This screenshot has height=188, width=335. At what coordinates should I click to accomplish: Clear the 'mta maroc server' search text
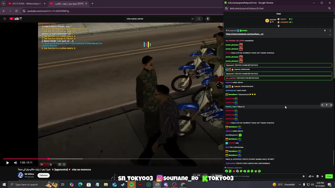click(x=193, y=19)
